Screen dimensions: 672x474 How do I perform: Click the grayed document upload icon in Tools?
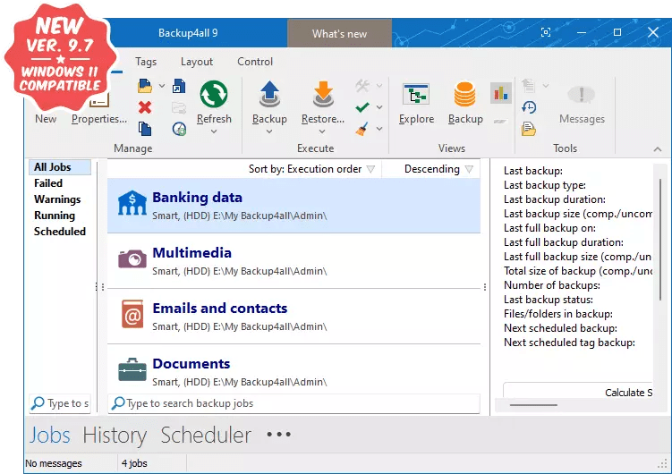pos(529,86)
